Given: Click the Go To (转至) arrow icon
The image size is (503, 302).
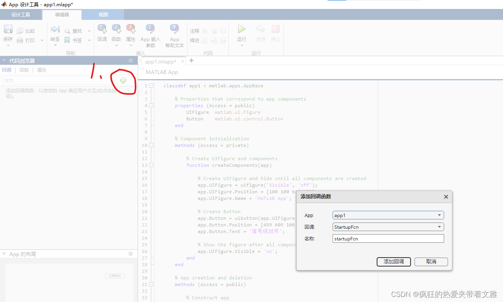Looking at the screenshot, I should [x=55, y=29].
